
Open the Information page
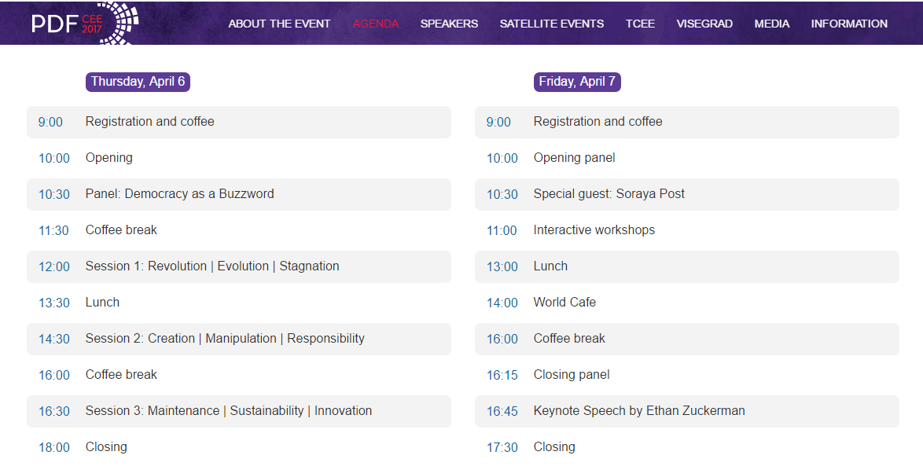click(849, 24)
